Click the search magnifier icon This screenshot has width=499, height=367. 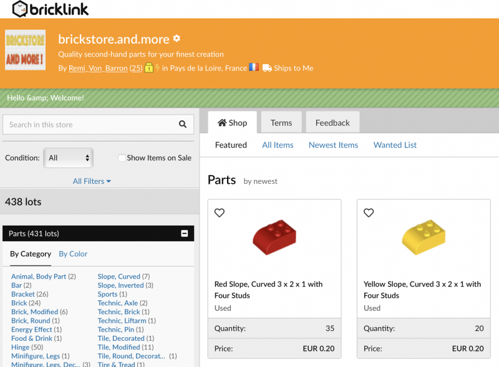coord(183,125)
